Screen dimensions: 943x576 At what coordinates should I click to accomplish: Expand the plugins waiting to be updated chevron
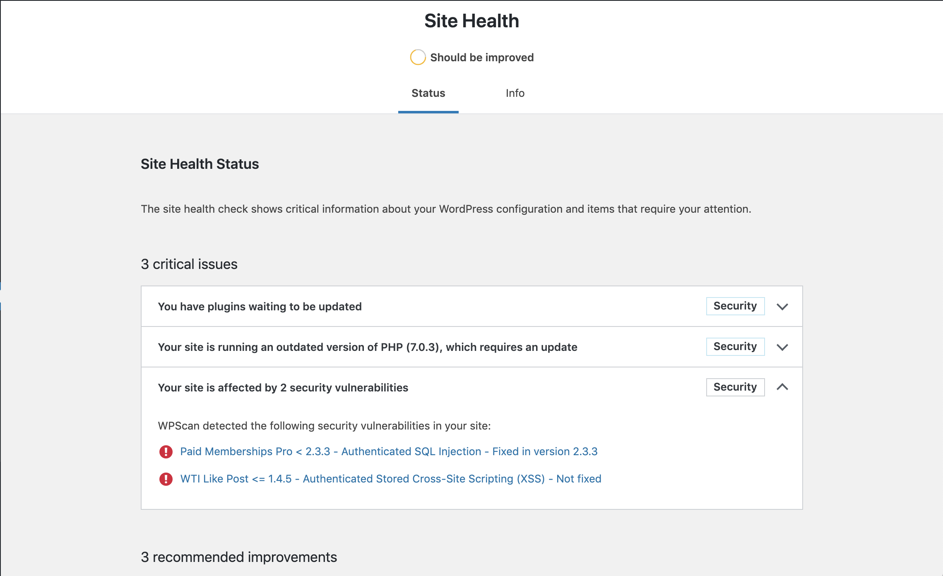(x=782, y=307)
